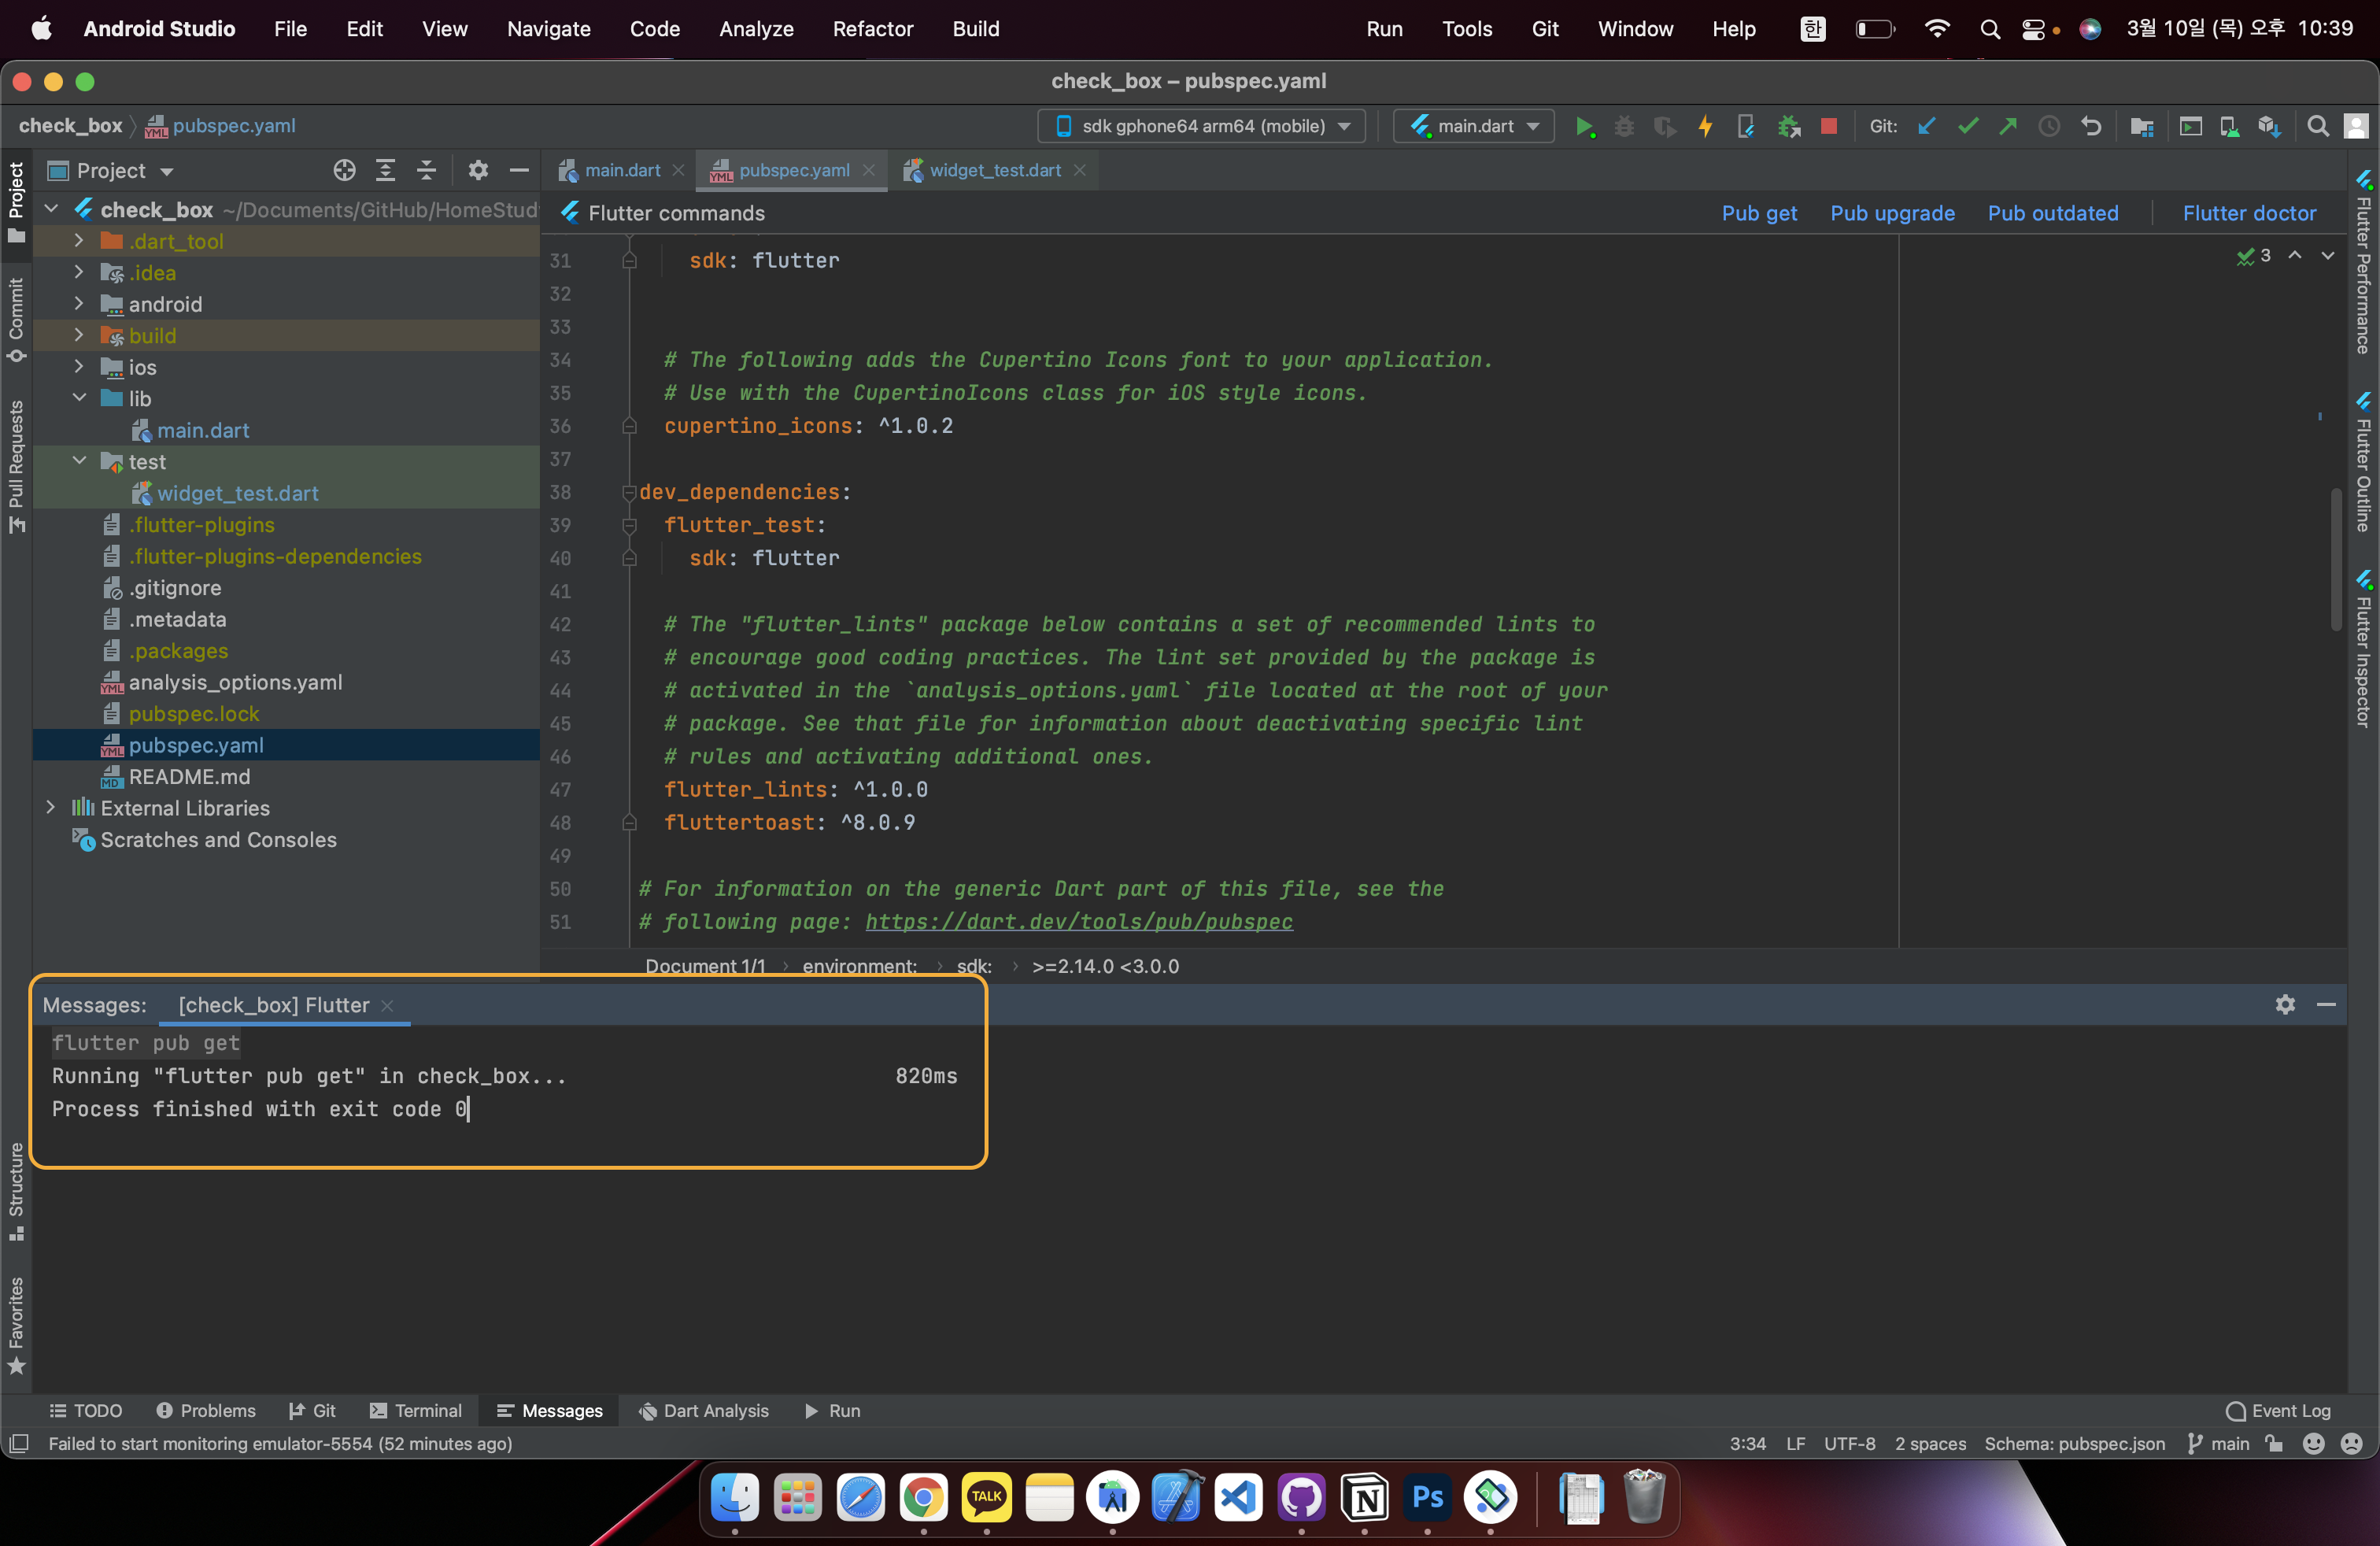Open the device selector dropdown

(1201, 126)
